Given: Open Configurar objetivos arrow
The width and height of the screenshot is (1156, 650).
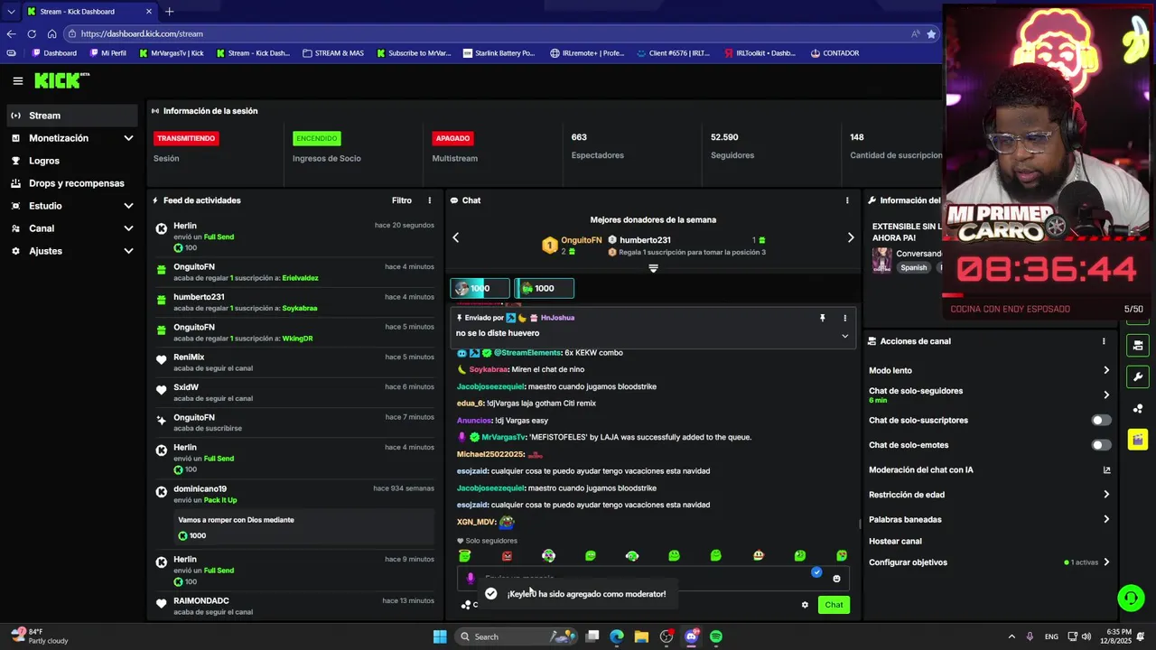Looking at the screenshot, I should [x=1106, y=562].
